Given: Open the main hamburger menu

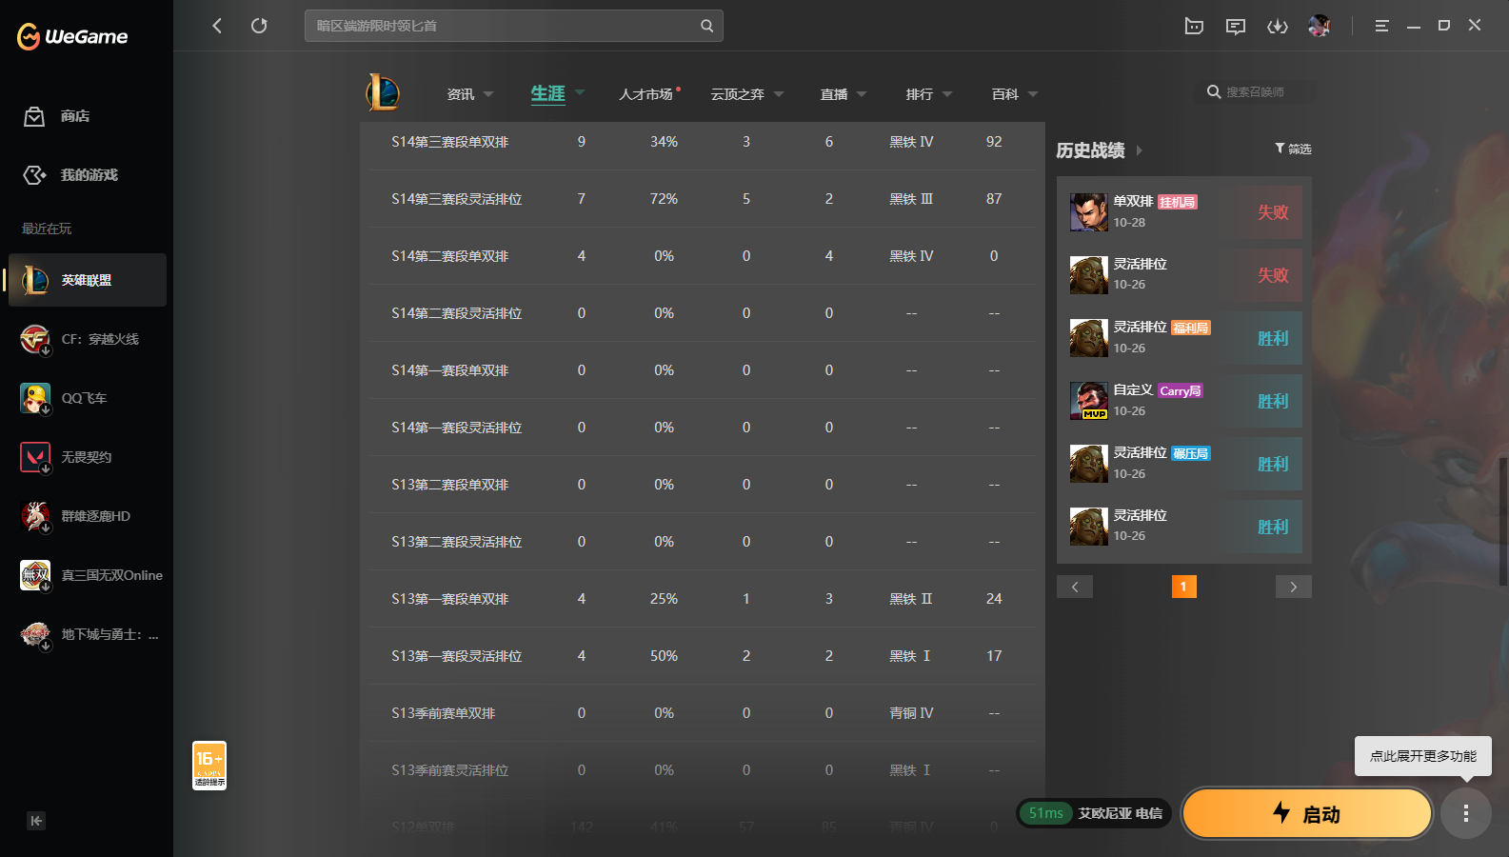Looking at the screenshot, I should coord(1381,26).
